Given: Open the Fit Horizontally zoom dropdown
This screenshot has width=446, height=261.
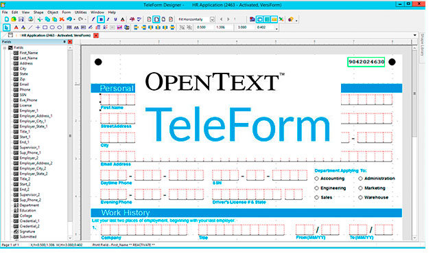Looking at the screenshot, I should click(212, 19).
